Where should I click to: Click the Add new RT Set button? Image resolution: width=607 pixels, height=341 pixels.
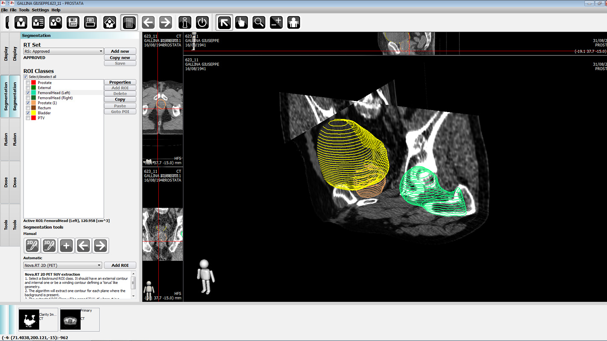[x=120, y=51]
